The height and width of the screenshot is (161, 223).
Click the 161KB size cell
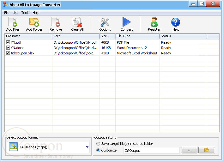[106, 48]
